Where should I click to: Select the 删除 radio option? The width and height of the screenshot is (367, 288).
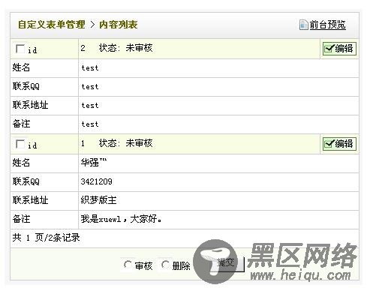point(165,265)
